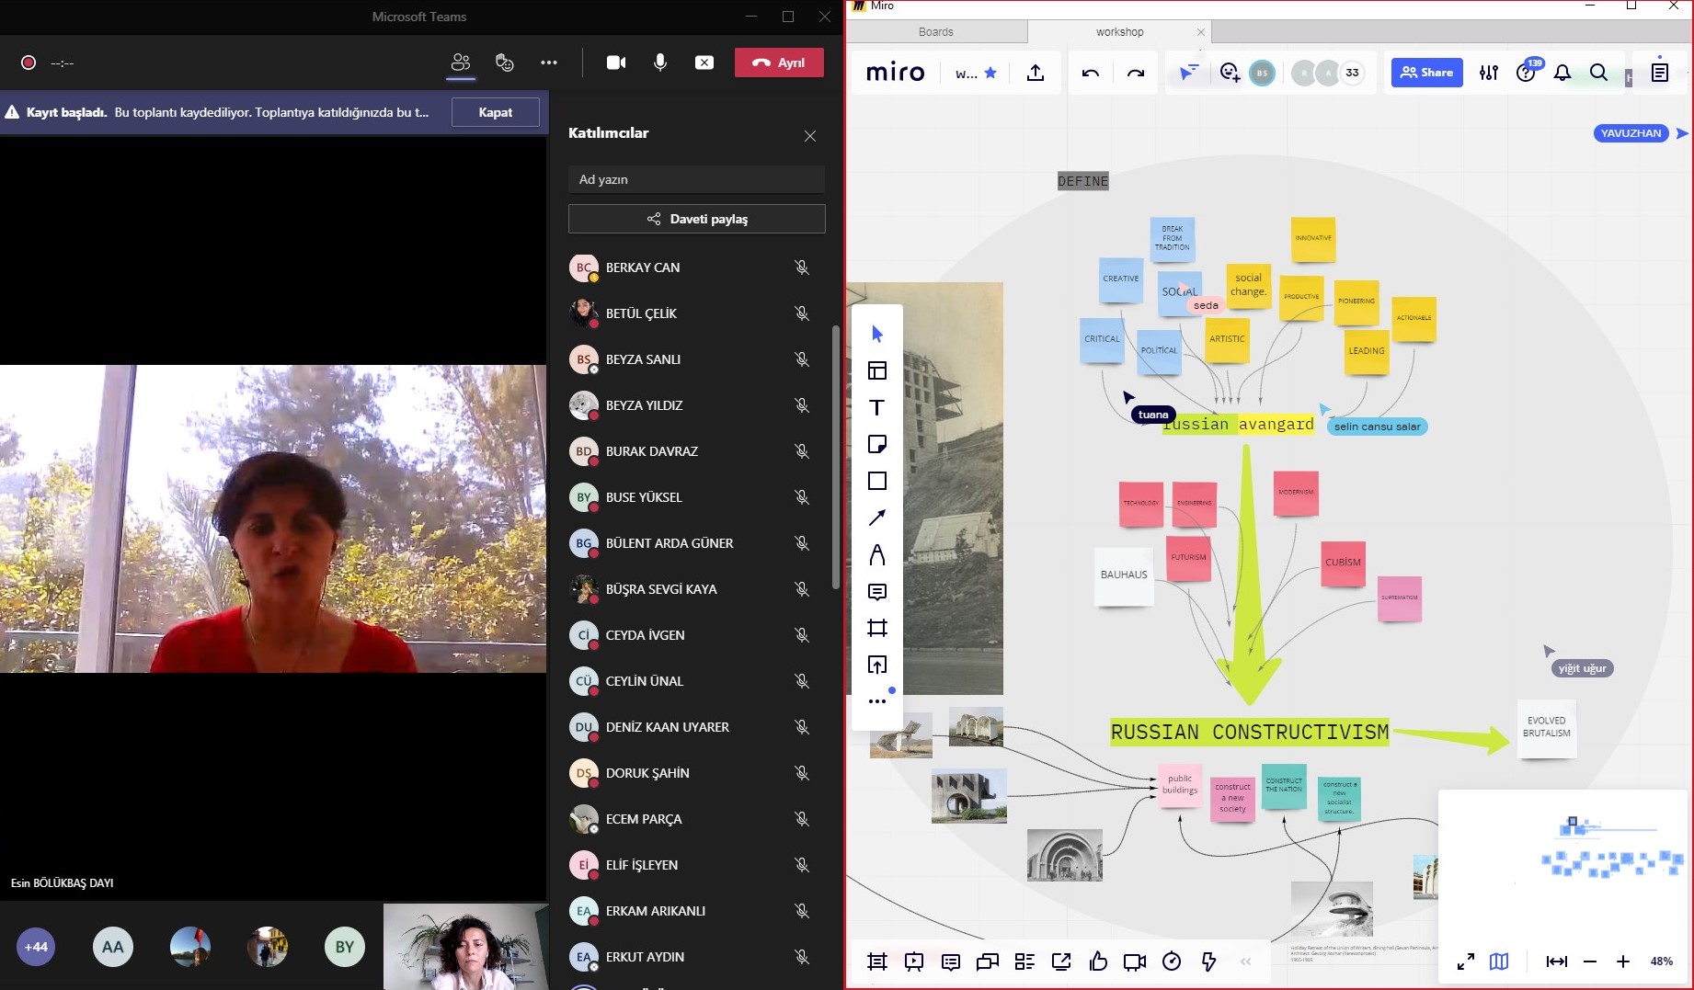
Task: Toggle mute icon for BEYZA SANLI
Action: tap(802, 359)
